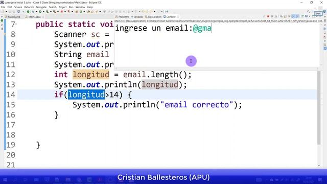Open the Search menu
The width and height of the screenshot is (327, 184).
pyautogui.click(x=53, y=7)
